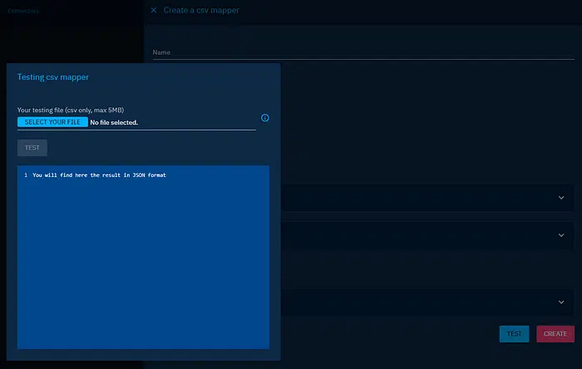Click the info icon beside file selector
Viewport: 582px width, 369px height.
(265, 118)
